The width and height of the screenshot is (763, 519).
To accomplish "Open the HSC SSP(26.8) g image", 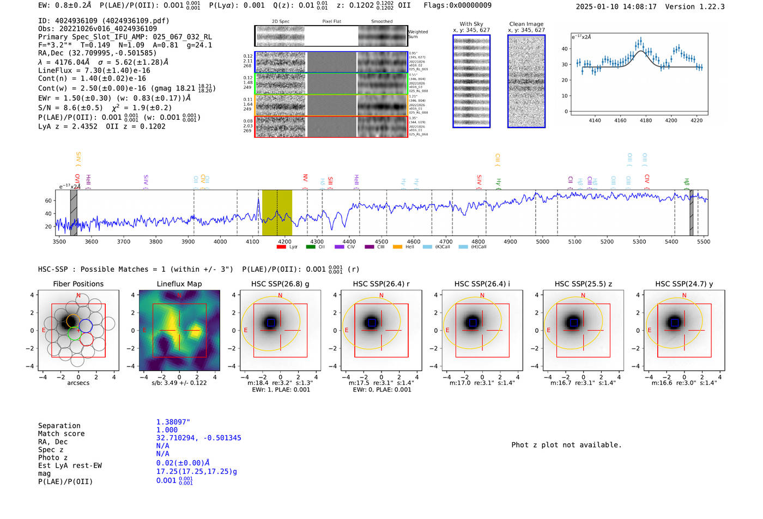I will coord(280,331).
